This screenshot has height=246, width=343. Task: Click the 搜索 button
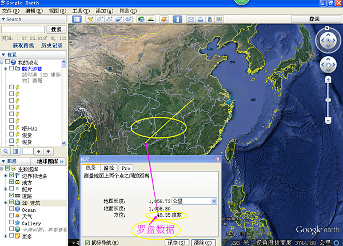[x=56, y=30]
